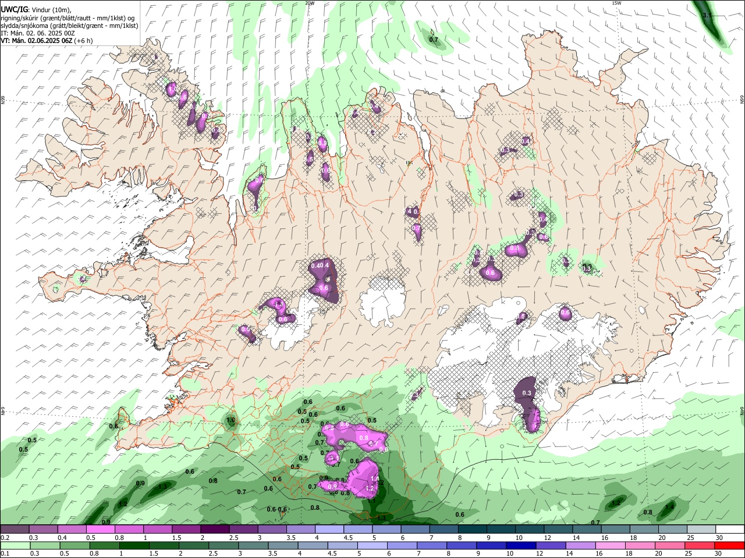
Task: Select the dark purple 0.2 swatch in snow scale
Action: 15,530
